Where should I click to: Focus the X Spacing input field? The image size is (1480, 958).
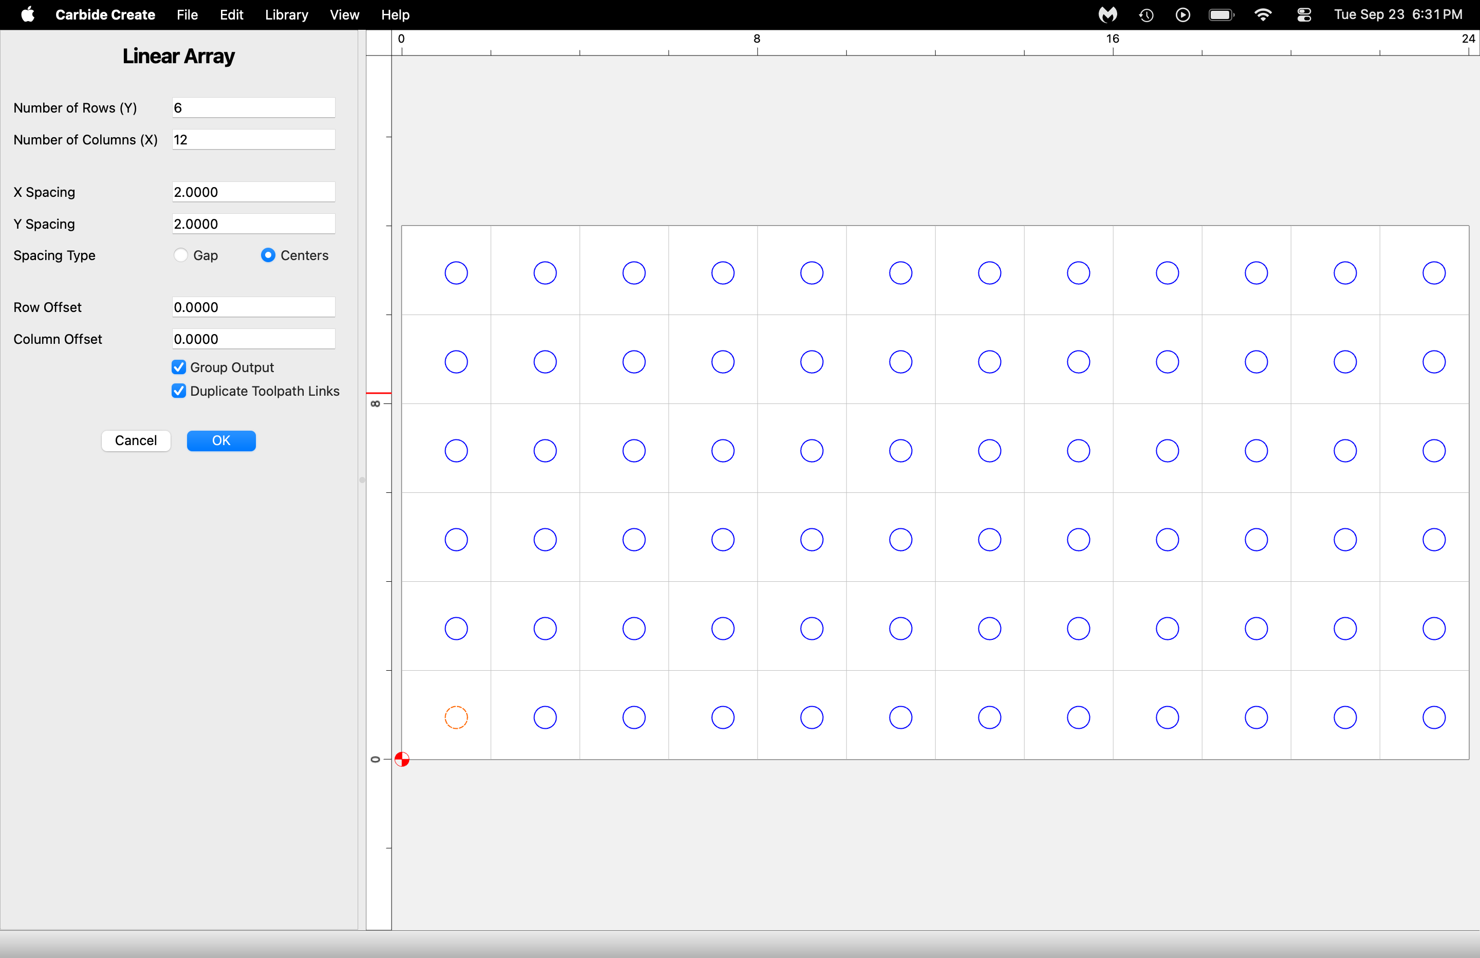click(253, 192)
